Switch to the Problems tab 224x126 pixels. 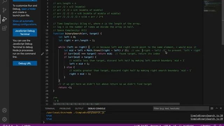coord(65,108)
